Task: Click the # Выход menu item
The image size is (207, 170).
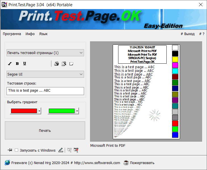Action: [x=188, y=34]
